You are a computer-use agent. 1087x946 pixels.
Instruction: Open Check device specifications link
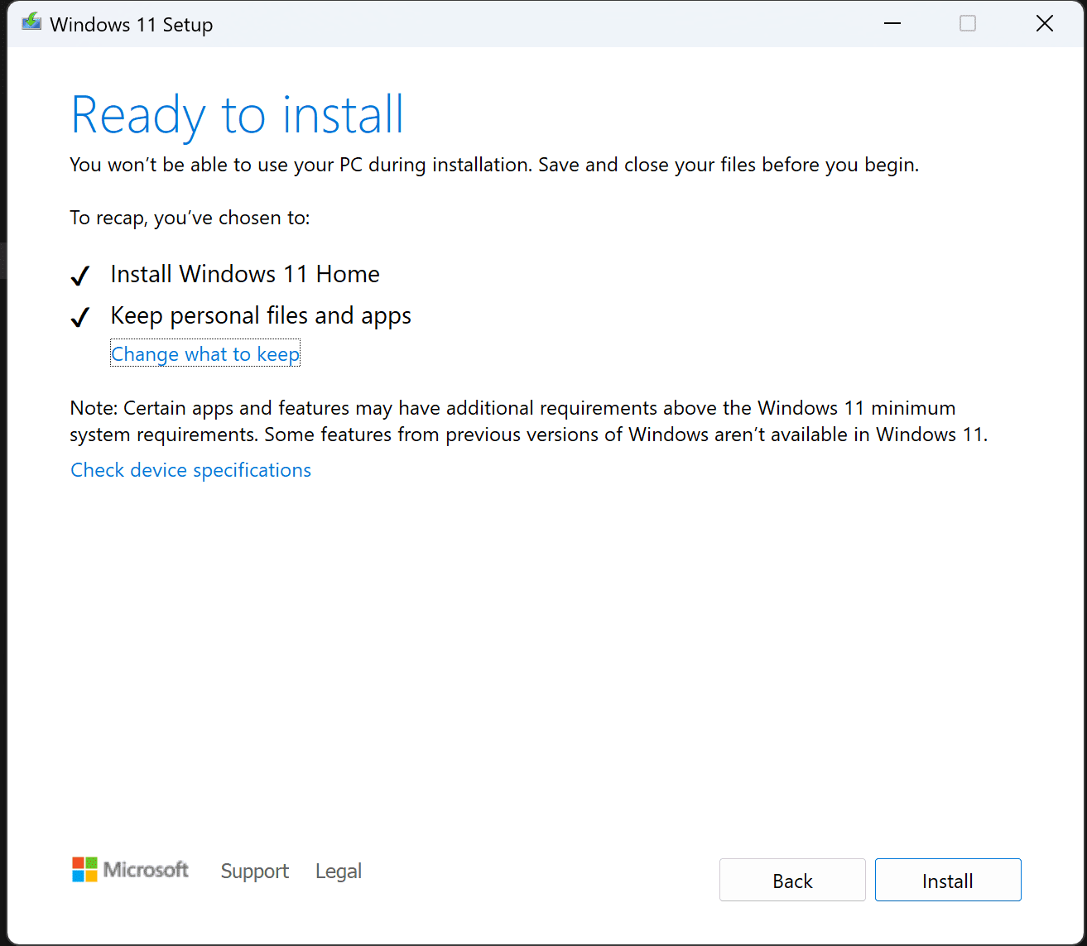(x=191, y=470)
